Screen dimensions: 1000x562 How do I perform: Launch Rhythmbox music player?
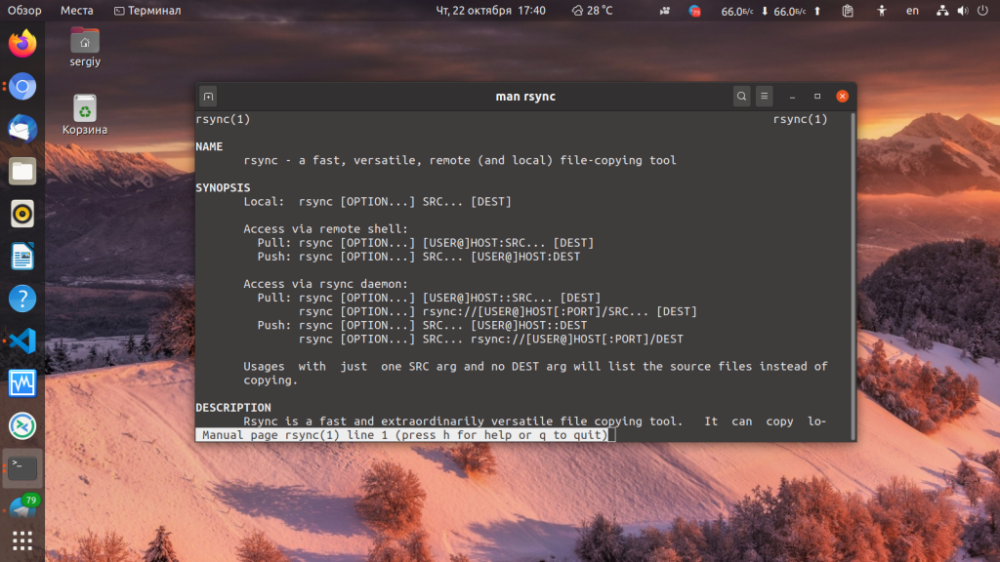pyautogui.click(x=22, y=214)
